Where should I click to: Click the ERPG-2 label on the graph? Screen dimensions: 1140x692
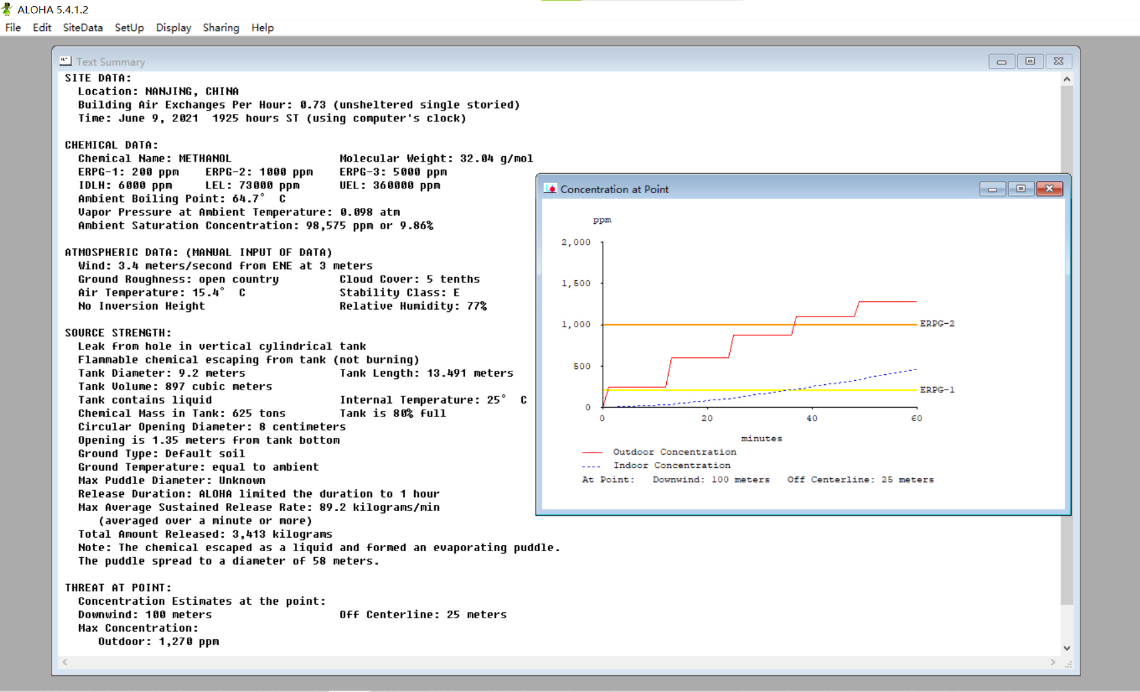(x=937, y=323)
